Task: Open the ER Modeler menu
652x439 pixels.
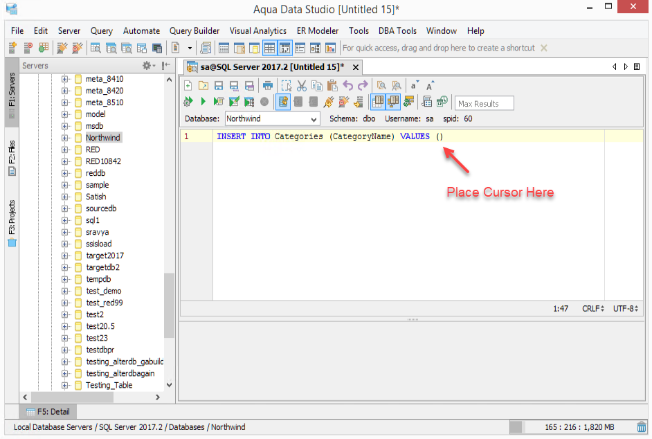Action: coord(317,30)
